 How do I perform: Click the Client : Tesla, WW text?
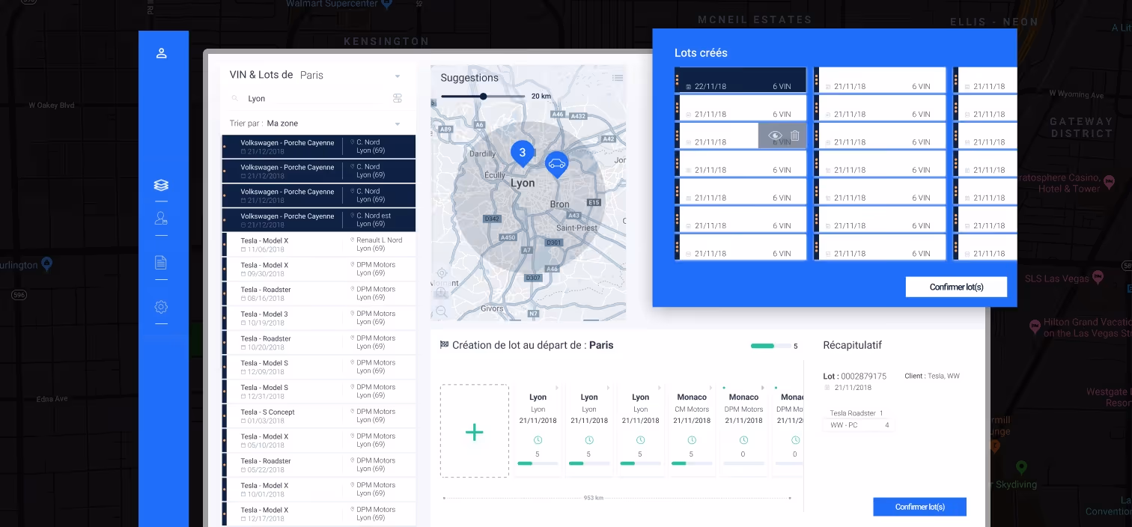(932, 376)
